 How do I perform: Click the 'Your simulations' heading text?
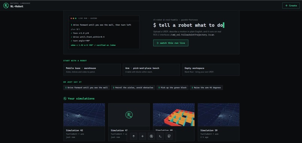click(81, 98)
